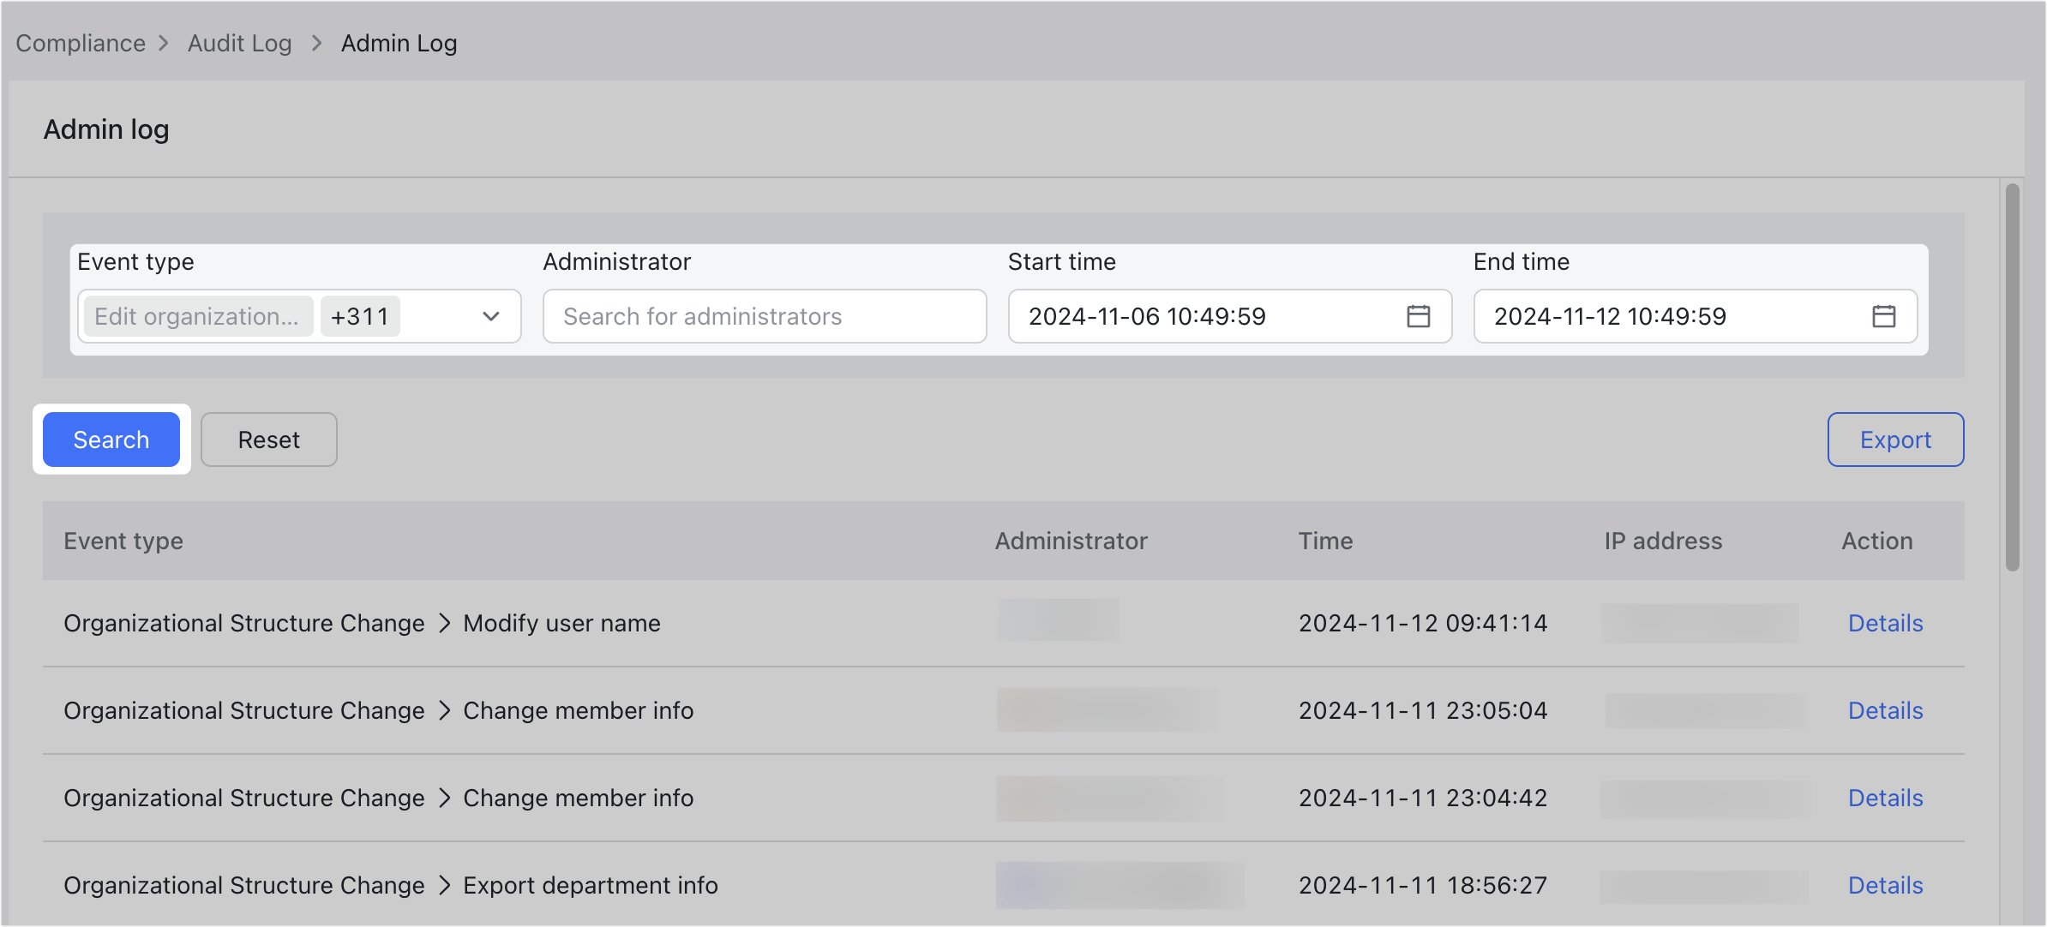Open Details for the Modify user name event
This screenshot has width=2047, height=927.
point(1885,624)
